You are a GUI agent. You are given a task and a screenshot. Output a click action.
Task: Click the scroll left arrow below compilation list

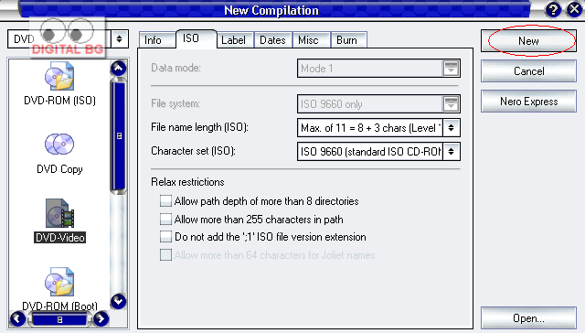pos(17,318)
